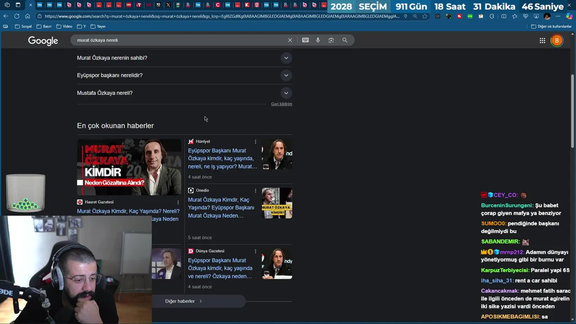576x324 pixels.
Task: Open the on-screen keyboard input tool
Action: 306,40
